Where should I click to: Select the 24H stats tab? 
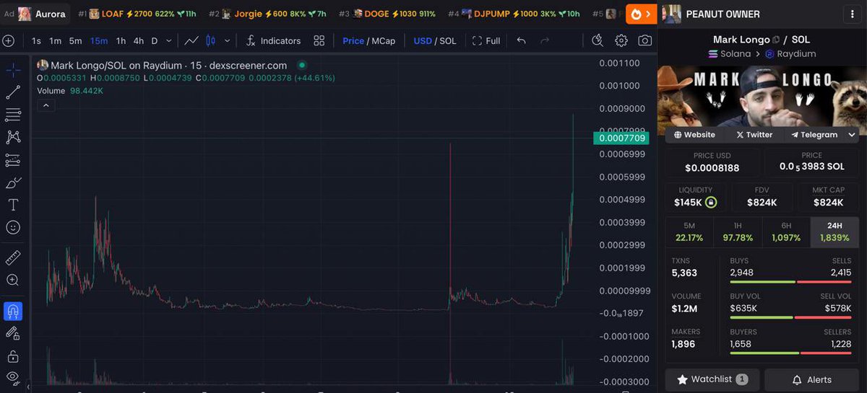(x=834, y=231)
